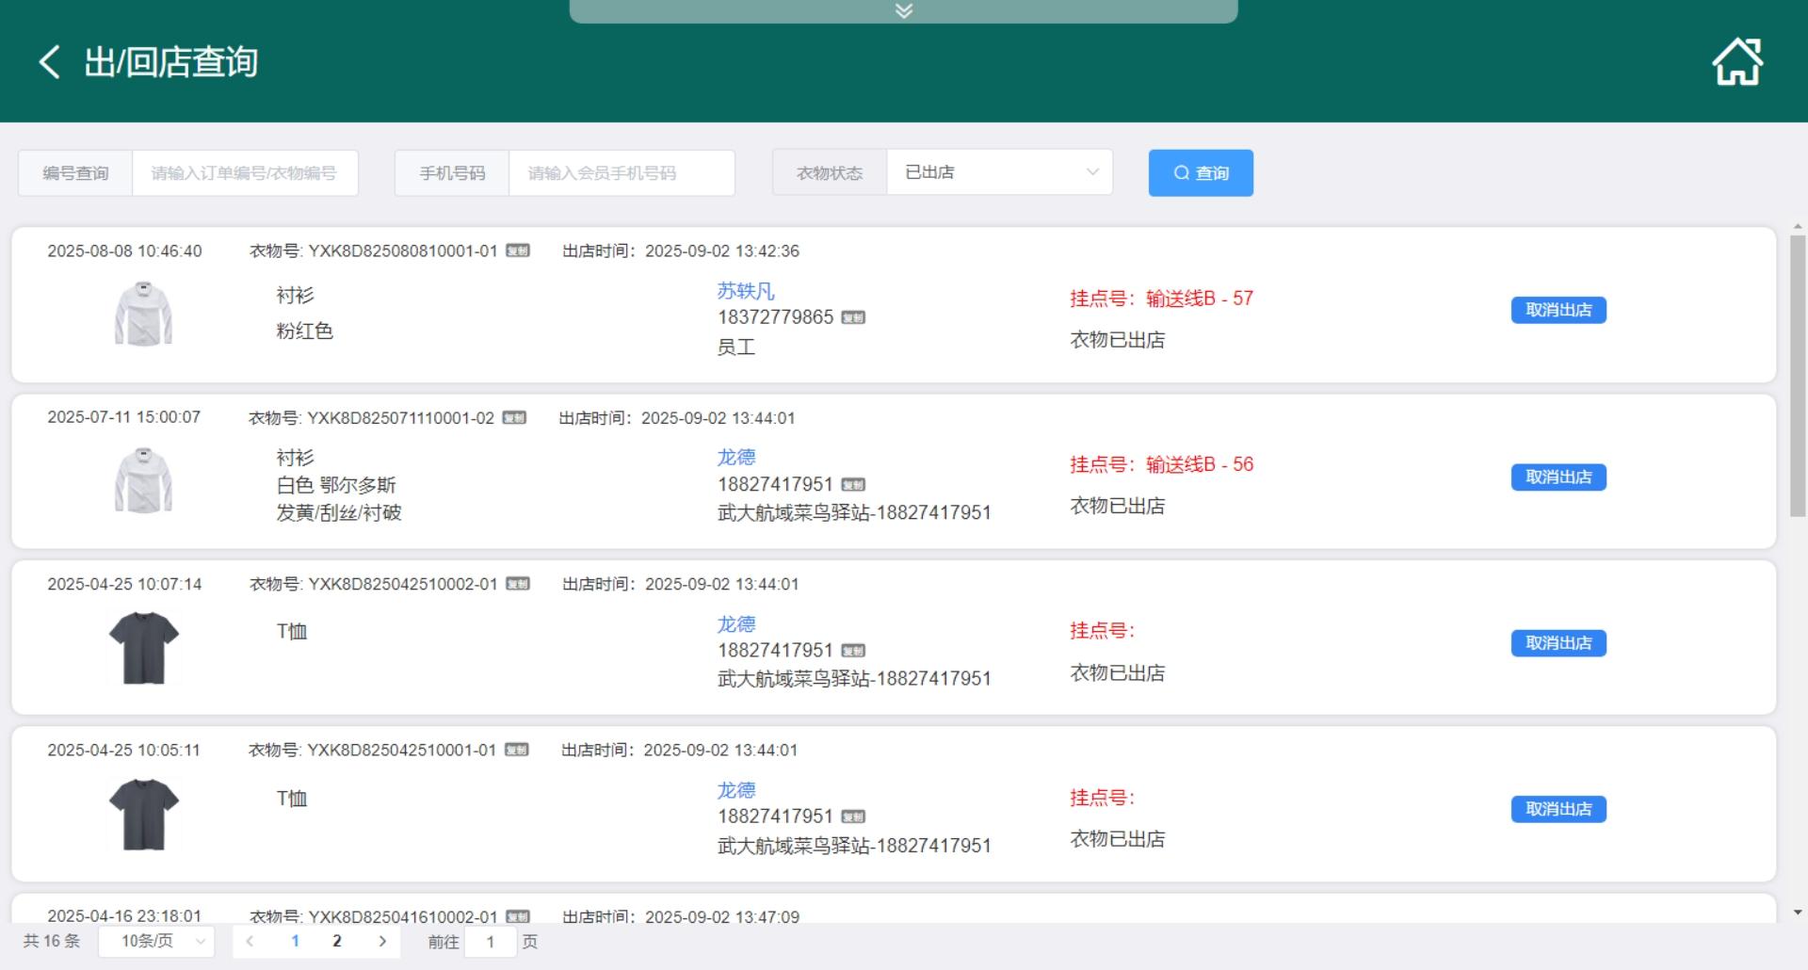The width and height of the screenshot is (1808, 970).
Task: Expand the collapsed top panel chevron
Action: pyautogui.click(x=904, y=11)
